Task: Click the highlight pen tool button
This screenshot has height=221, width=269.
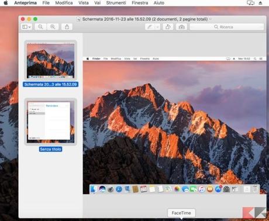Action: tap(150, 27)
